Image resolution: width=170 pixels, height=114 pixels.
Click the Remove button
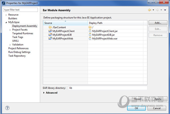tap(158, 35)
